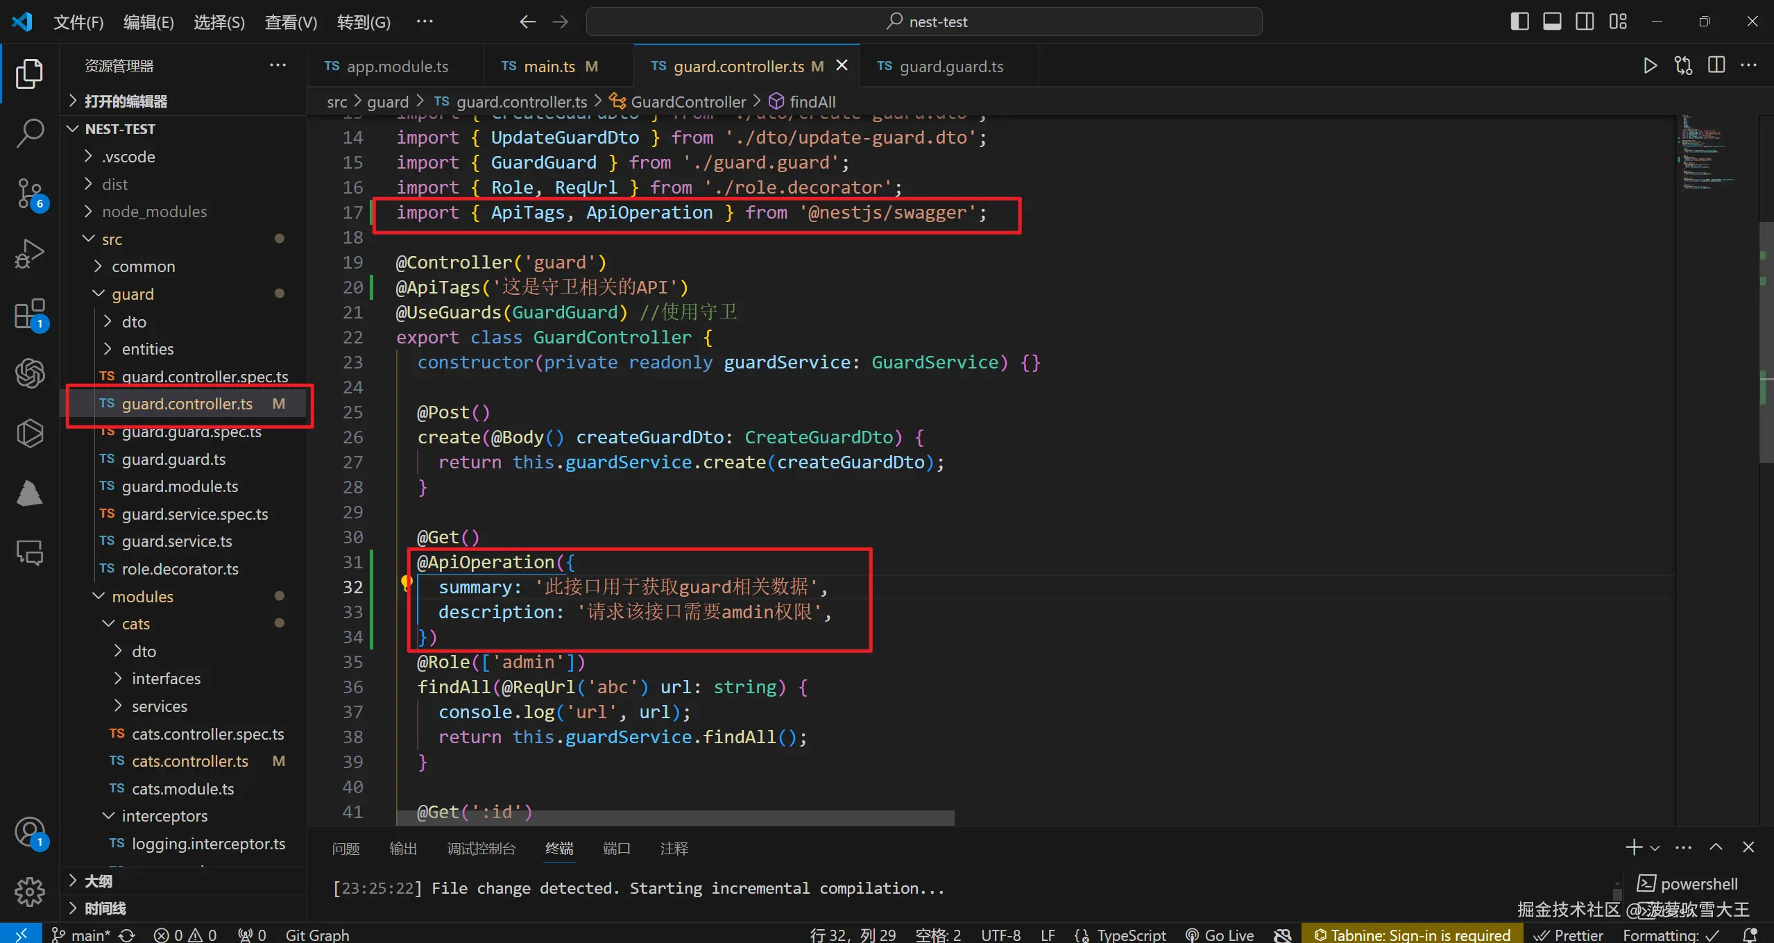Image resolution: width=1774 pixels, height=943 pixels.
Task: Expand the 大纲 outline section
Action: tap(98, 881)
